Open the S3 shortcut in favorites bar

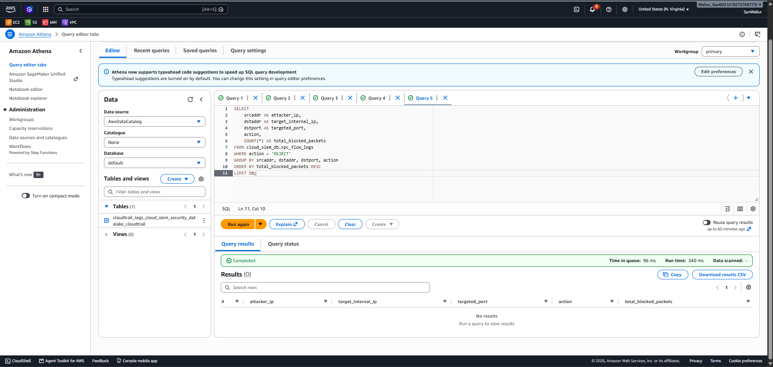[x=31, y=23]
